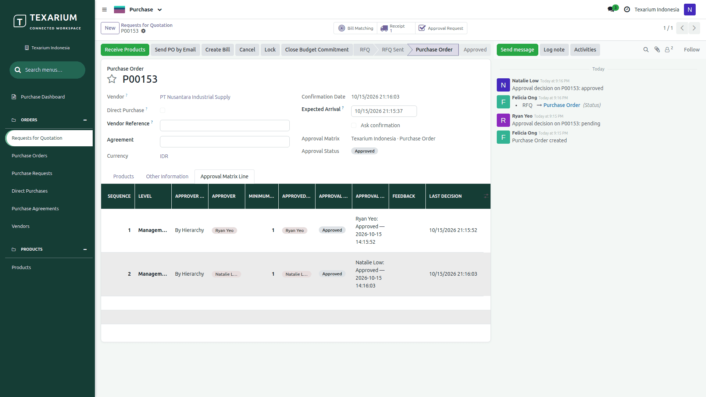706x397 pixels.
Task: Search messages with the magnifier icon in chatter
Action: click(x=646, y=50)
